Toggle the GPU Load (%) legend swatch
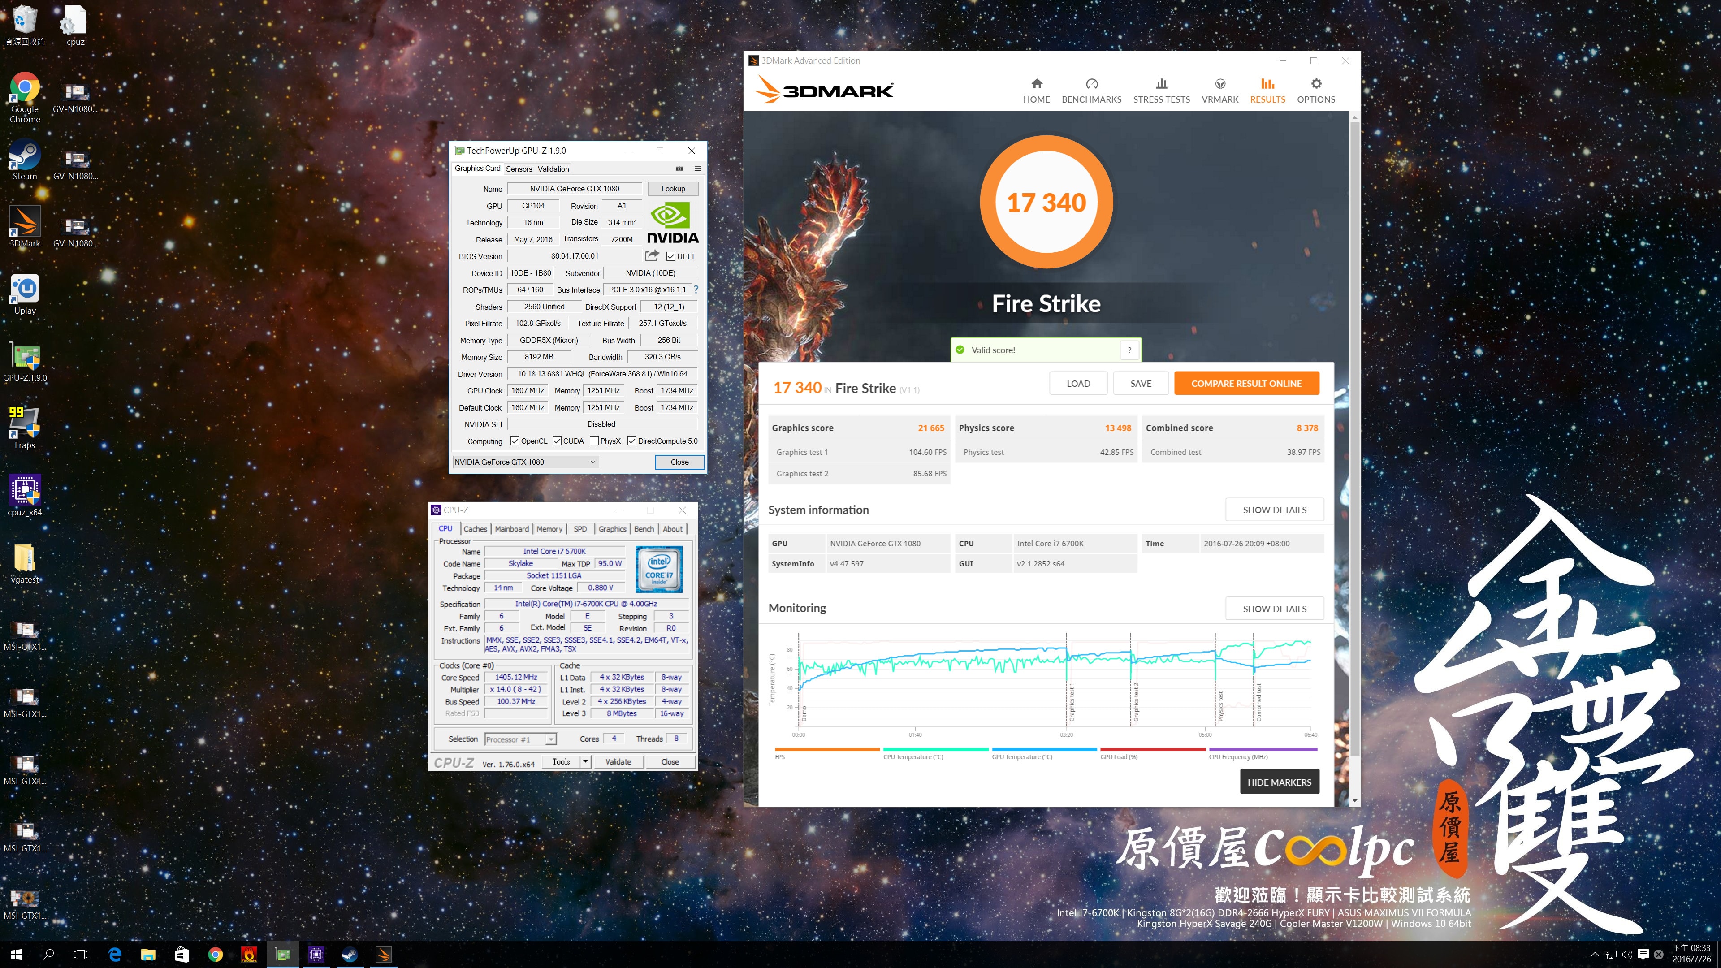The image size is (1721, 968). click(1152, 749)
